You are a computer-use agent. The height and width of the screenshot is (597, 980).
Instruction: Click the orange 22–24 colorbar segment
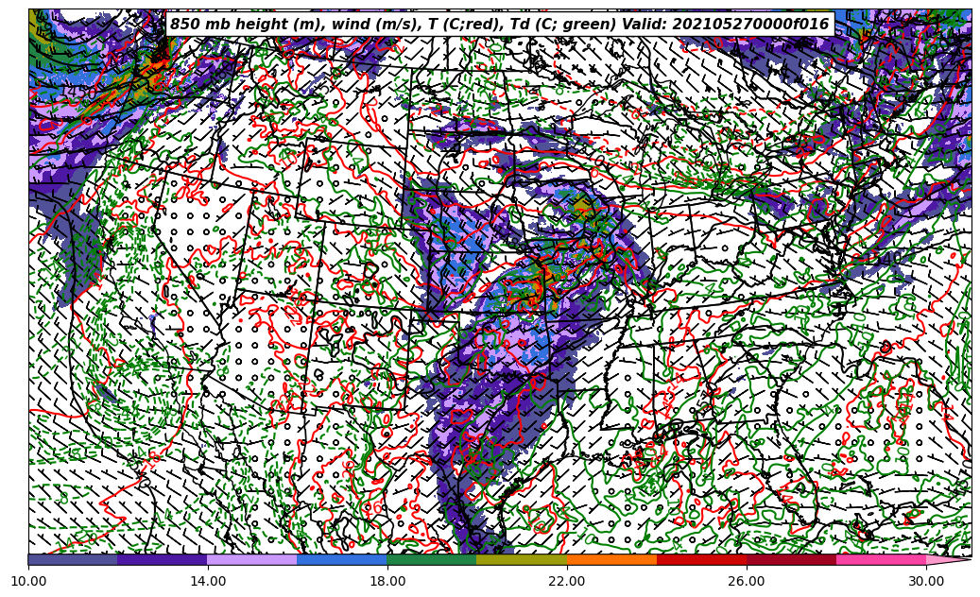click(x=611, y=559)
